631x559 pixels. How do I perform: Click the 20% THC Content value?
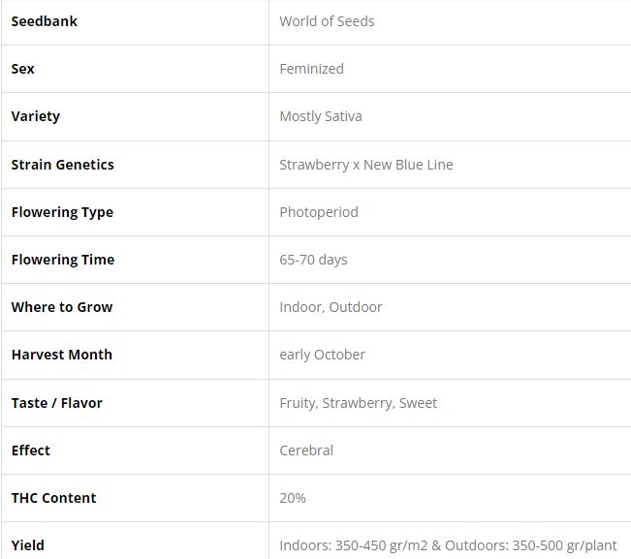(293, 498)
